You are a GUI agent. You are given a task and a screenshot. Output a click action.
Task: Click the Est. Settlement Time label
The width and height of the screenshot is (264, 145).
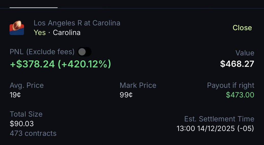(219, 119)
